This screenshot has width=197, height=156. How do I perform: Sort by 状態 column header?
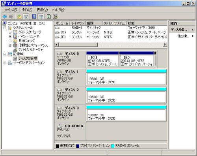147,23
